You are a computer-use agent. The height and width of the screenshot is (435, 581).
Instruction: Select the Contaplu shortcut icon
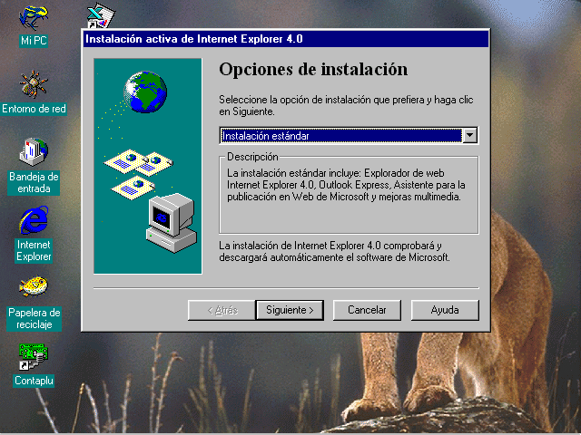(34, 357)
